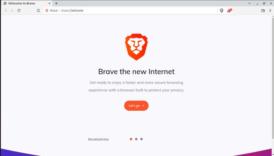Open Brave Rewards triangle icon

229,10
